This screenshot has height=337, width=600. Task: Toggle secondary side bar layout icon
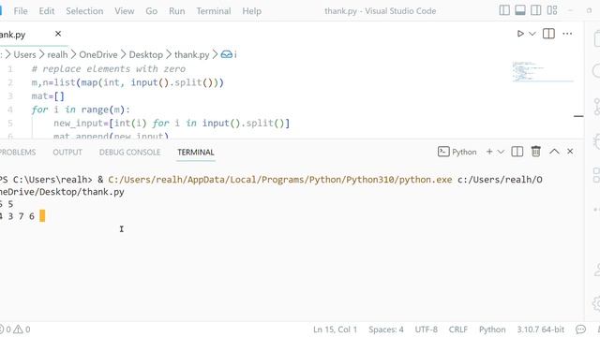(x=535, y=10)
